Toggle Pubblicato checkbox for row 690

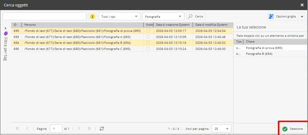tap(148, 31)
